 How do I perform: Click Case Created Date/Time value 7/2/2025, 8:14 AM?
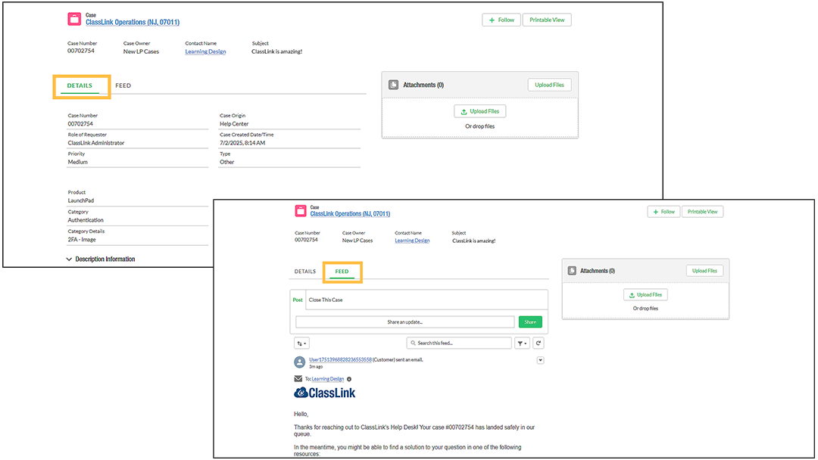(242, 143)
